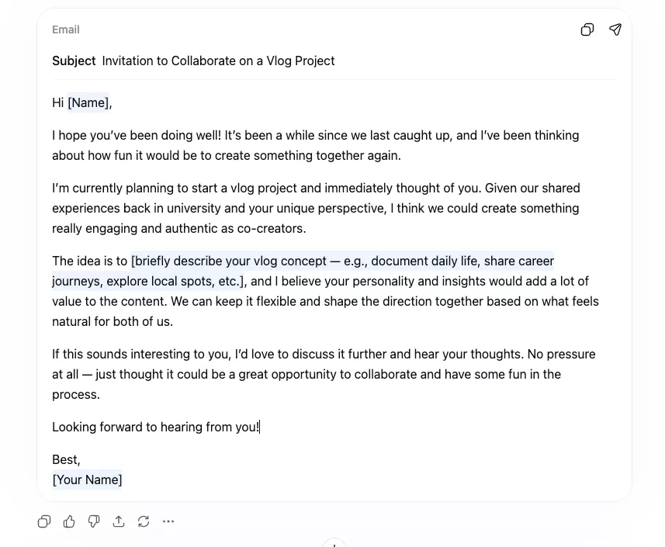Image resolution: width=665 pixels, height=547 pixels.
Task: Open the more options ellipsis menu
Action: 168,521
